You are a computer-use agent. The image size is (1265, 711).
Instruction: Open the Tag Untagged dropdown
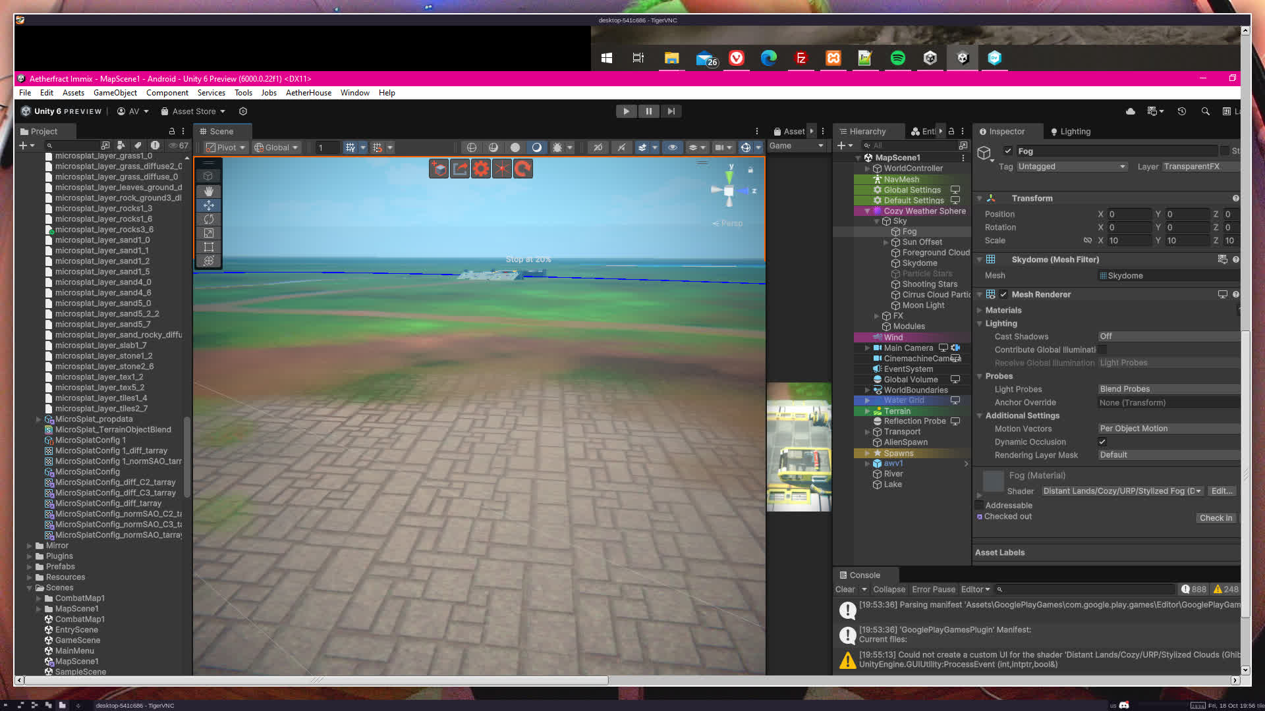[x=1071, y=167]
